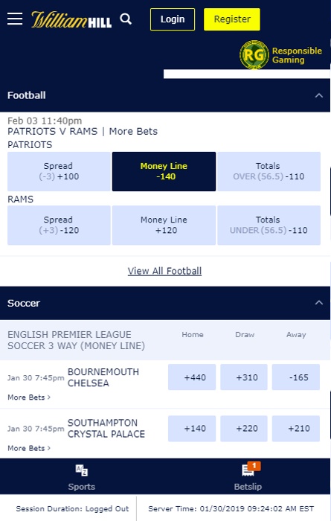Open the hamburger navigation menu
The image size is (331, 521).
[x=15, y=19]
